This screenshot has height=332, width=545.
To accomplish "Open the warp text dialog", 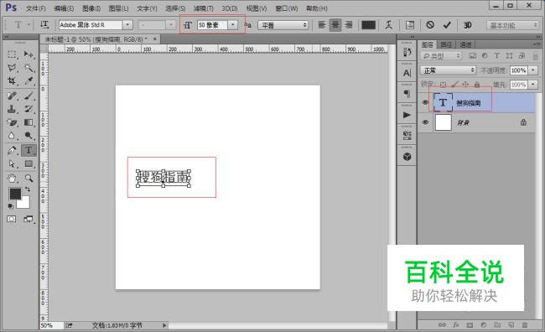I will point(389,24).
